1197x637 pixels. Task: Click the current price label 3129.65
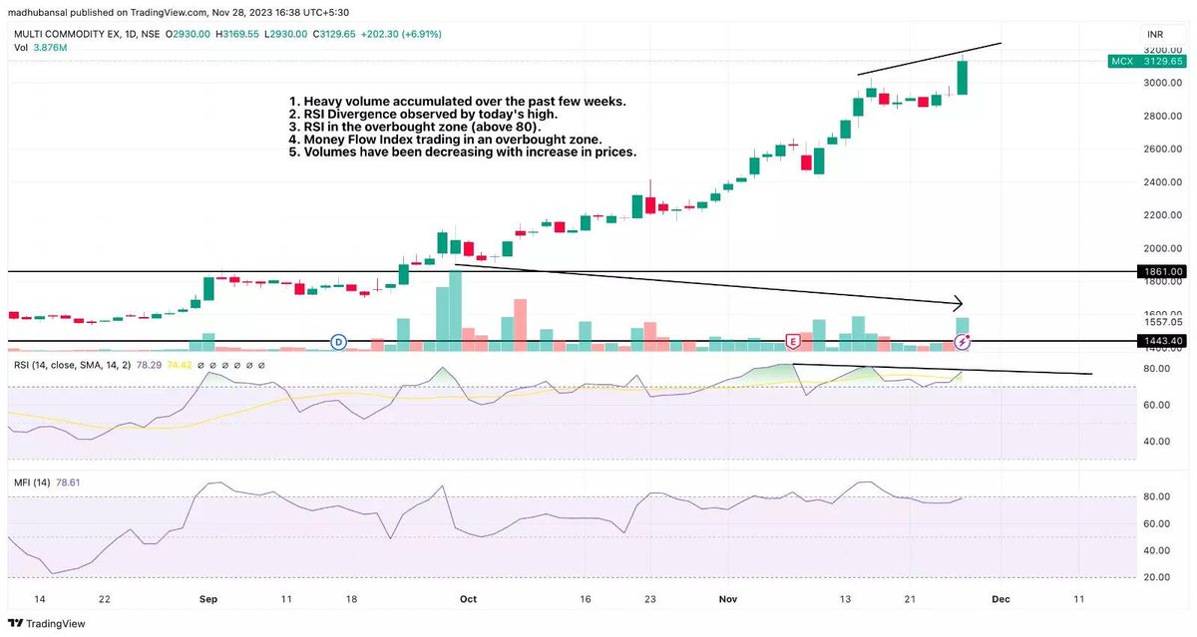coord(1163,62)
